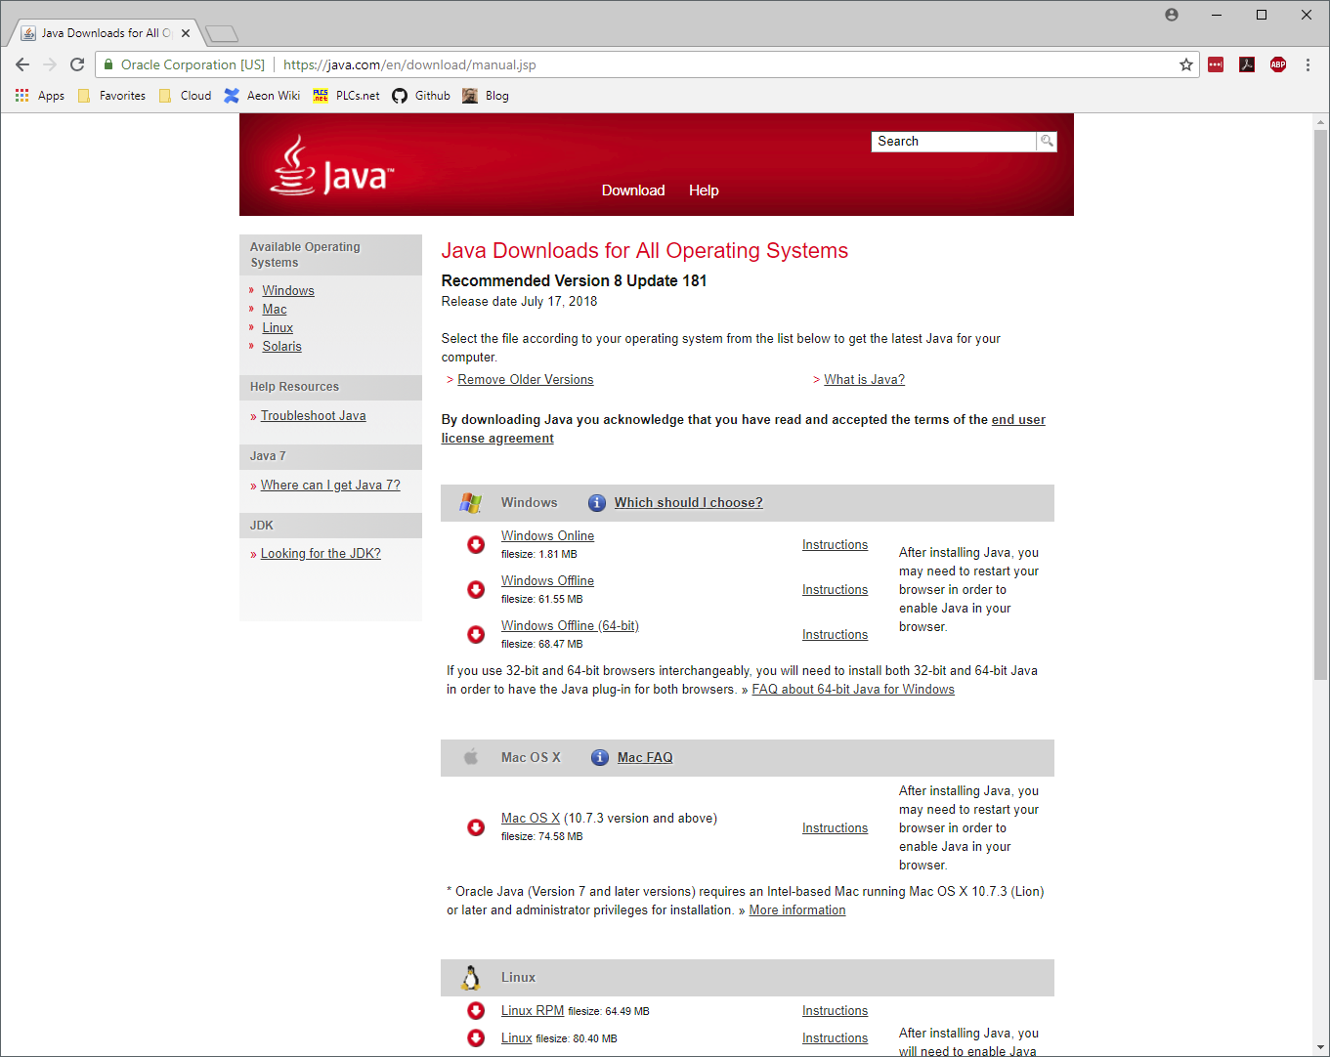Open Instructions for Linux RPM

(835, 1011)
